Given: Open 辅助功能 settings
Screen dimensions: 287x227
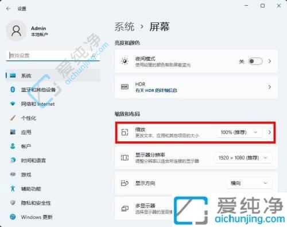Looking at the screenshot, I should pyautogui.click(x=53, y=188).
